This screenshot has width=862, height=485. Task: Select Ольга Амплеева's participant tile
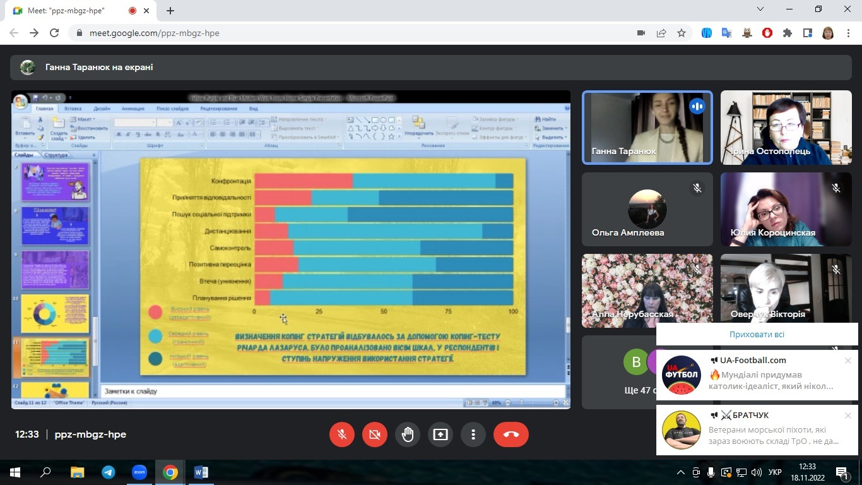647,209
